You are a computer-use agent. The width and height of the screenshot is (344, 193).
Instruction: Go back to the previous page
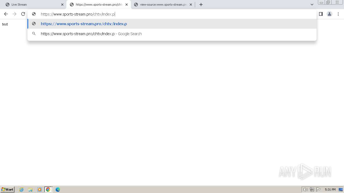[x=6, y=14]
